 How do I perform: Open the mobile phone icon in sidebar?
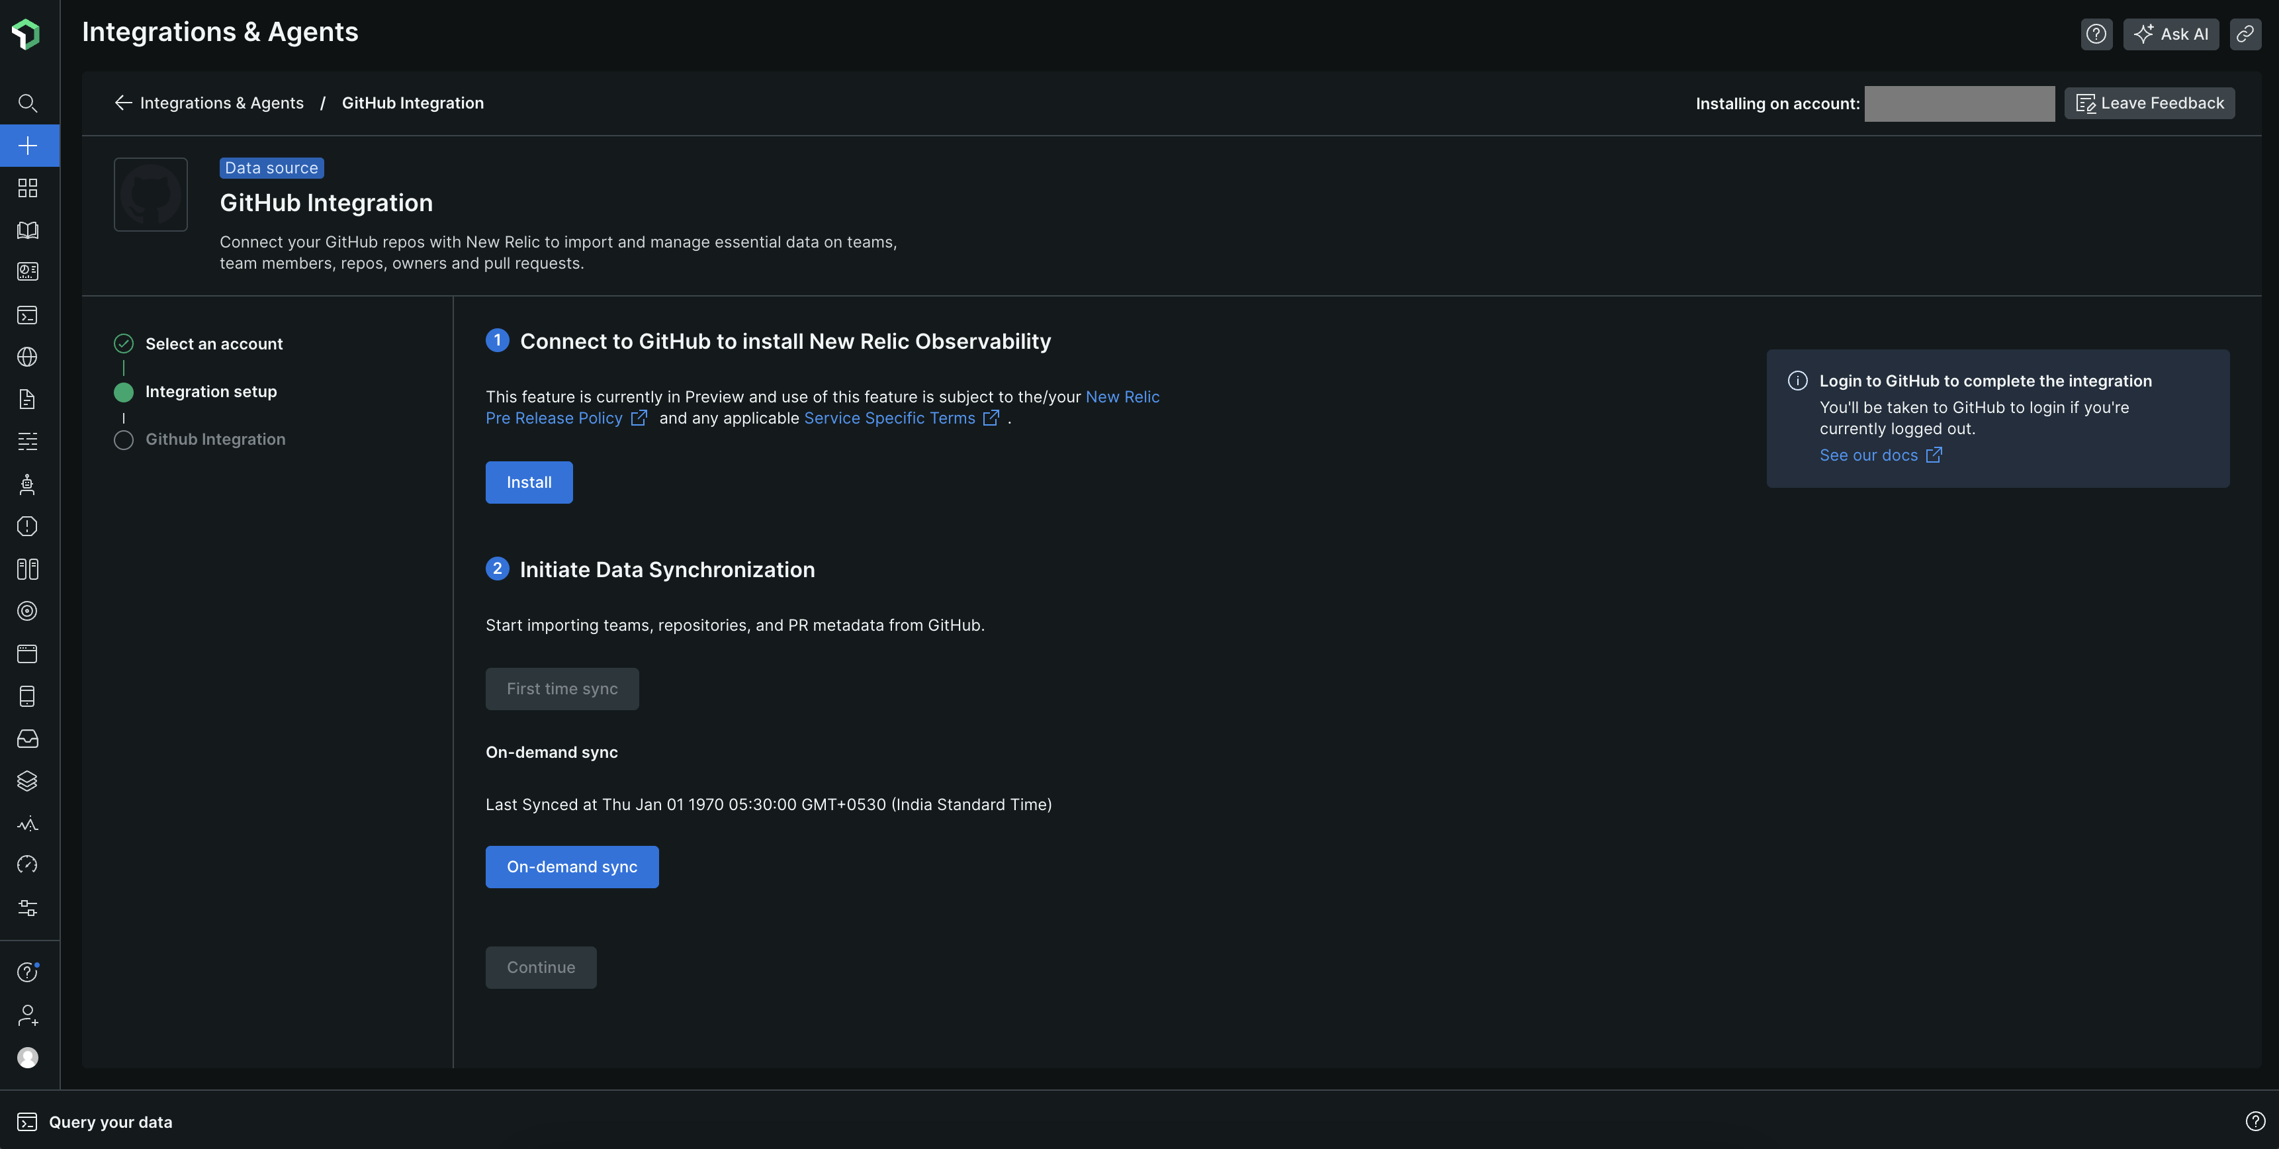(x=27, y=696)
